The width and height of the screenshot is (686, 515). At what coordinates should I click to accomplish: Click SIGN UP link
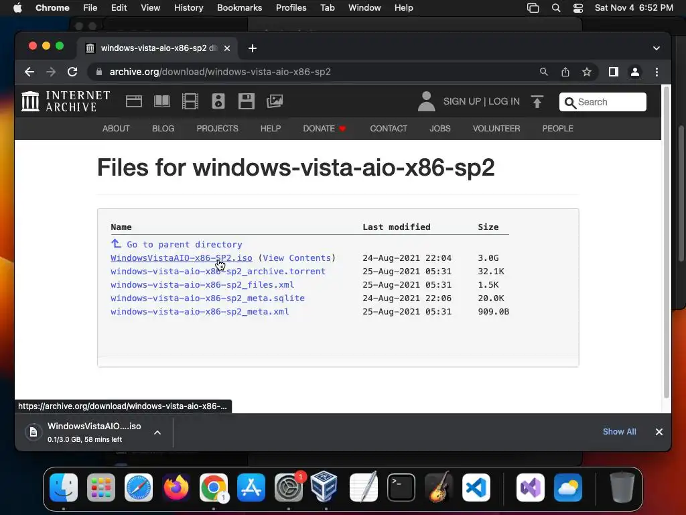coord(462,102)
